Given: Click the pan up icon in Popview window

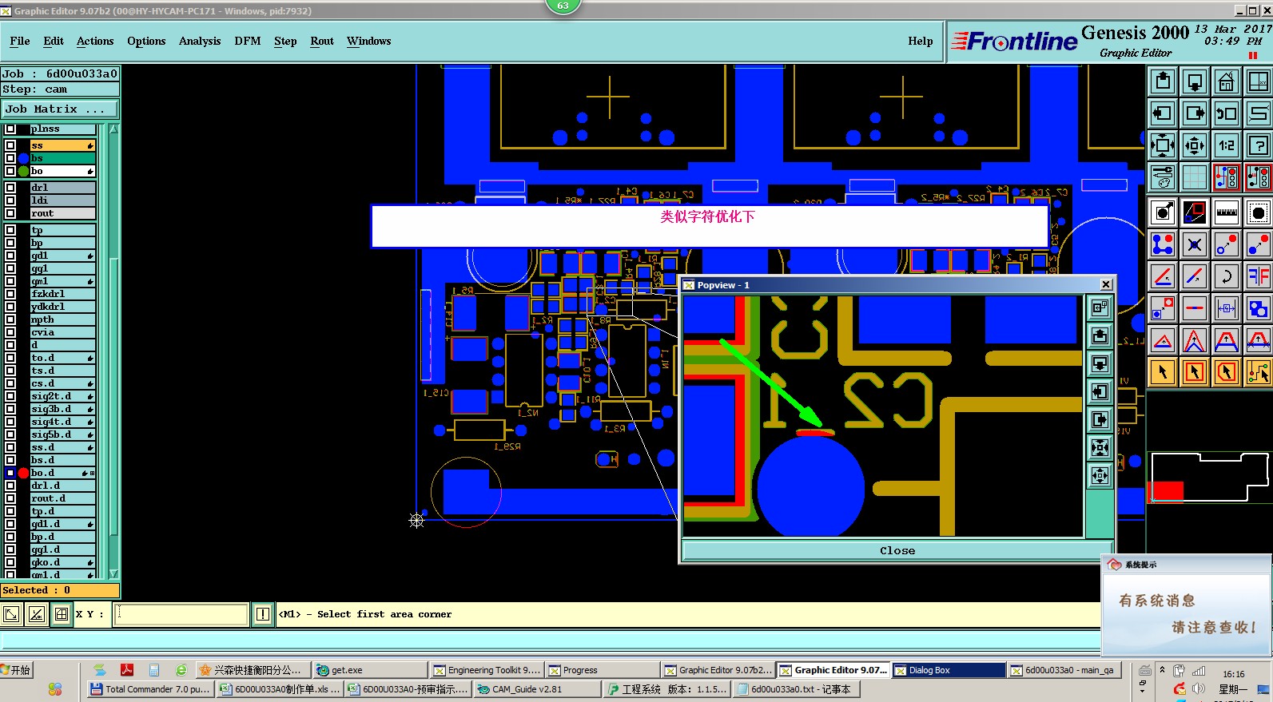Looking at the screenshot, I should coord(1100,336).
